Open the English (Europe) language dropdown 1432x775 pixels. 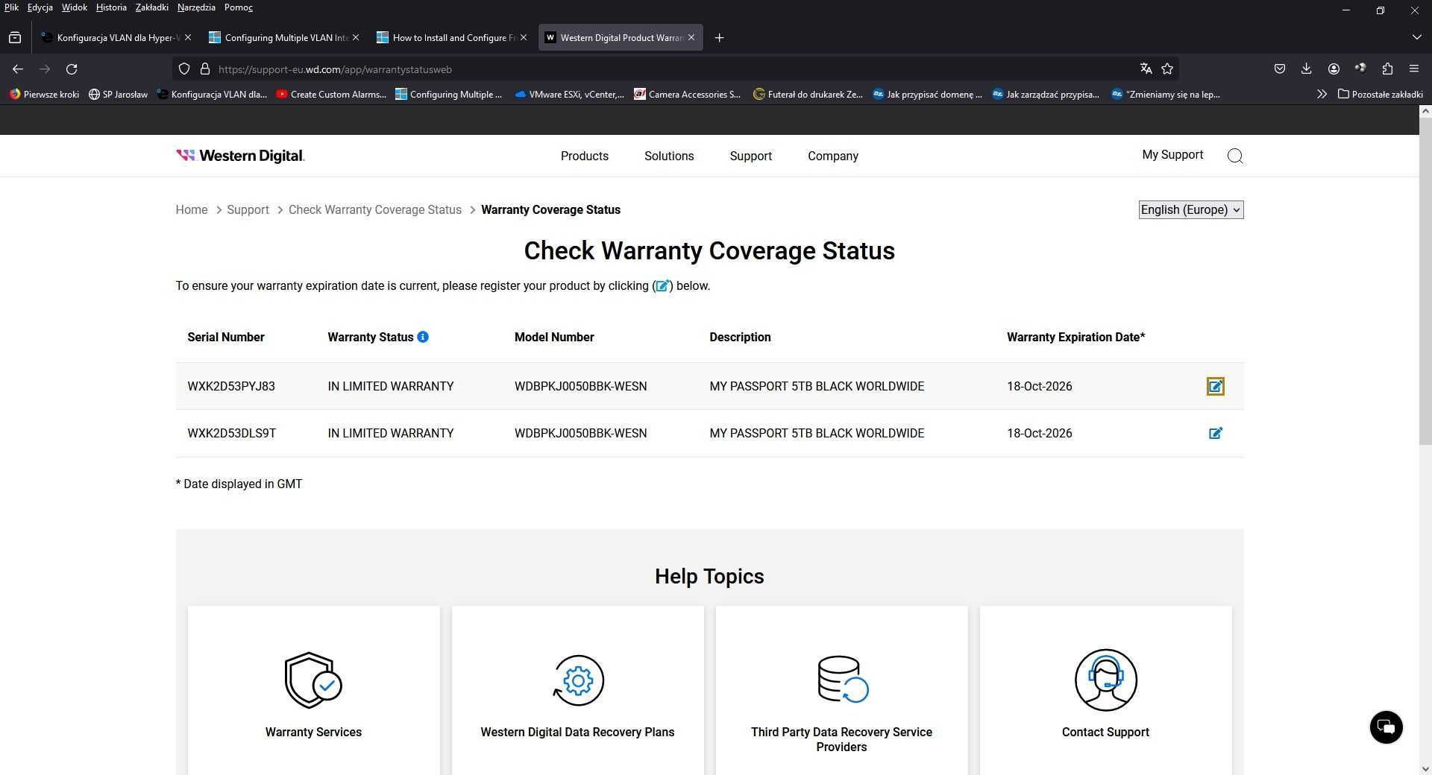[1190, 209]
